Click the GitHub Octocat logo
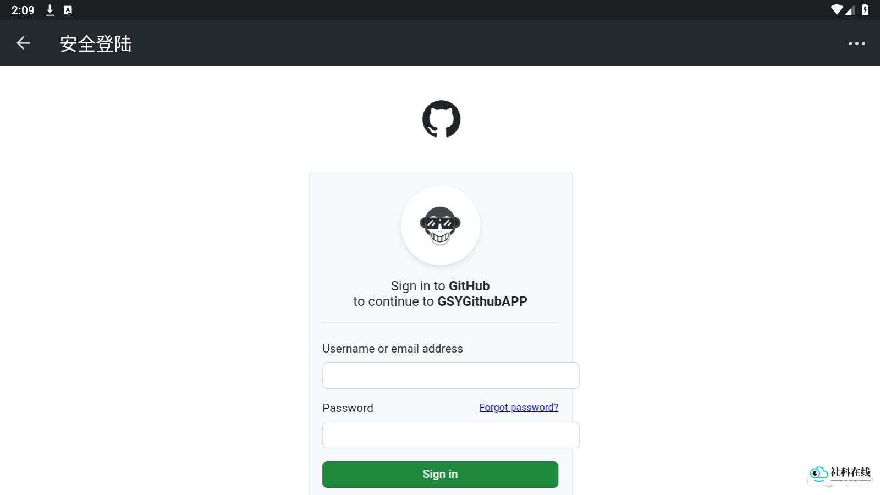 click(x=441, y=119)
